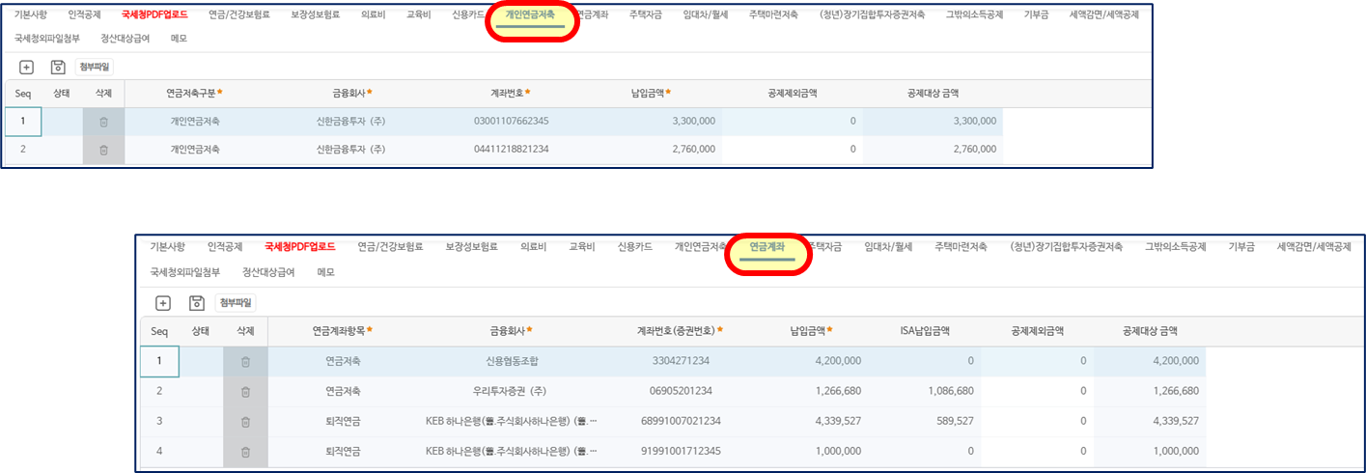
Task: Open 그밖의소득공제 tab in the 연금계좌 panel
Action: pyautogui.click(x=1175, y=247)
